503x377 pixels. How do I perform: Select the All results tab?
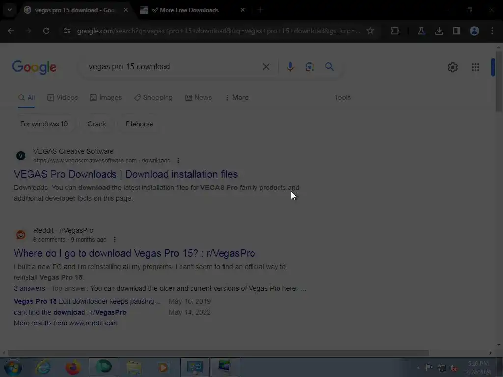(x=27, y=98)
